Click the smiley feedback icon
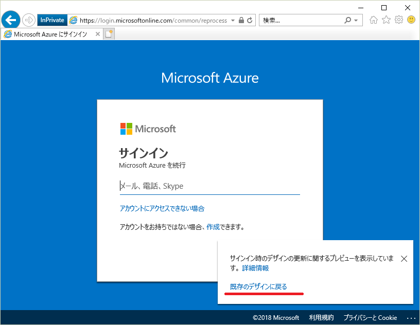Viewport: 420px width, 325px height. [x=411, y=20]
